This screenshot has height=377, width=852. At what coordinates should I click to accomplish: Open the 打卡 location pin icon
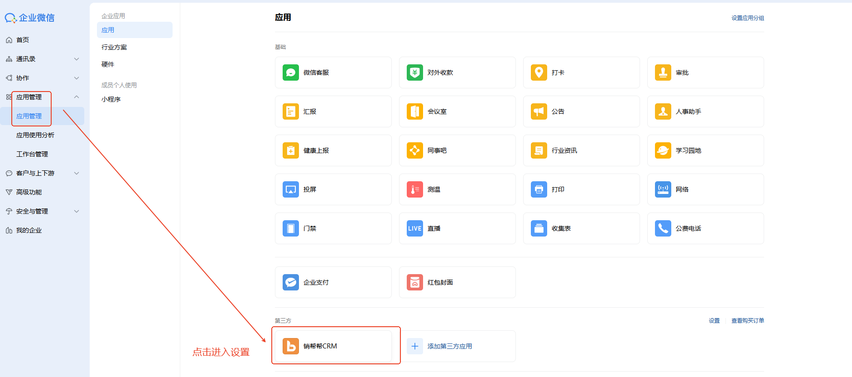tap(539, 72)
